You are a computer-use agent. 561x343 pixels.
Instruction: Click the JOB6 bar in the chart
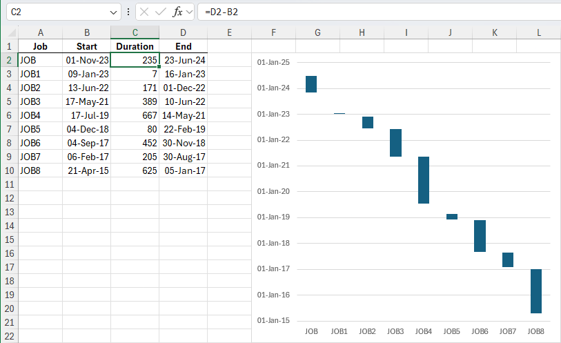tap(480, 236)
